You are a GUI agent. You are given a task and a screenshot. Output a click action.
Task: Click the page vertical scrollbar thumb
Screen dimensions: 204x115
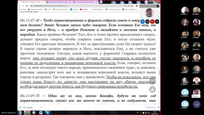point(160,73)
